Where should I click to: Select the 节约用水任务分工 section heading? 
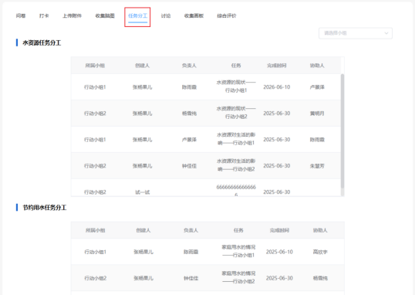45,208
